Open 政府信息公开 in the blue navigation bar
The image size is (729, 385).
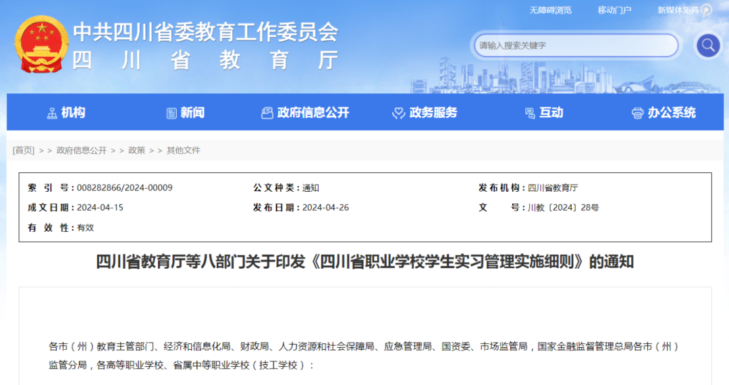(x=313, y=113)
